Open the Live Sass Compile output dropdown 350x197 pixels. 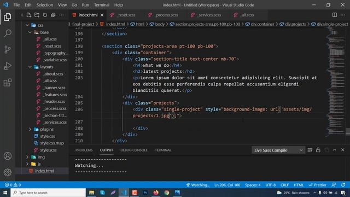coord(278,150)
